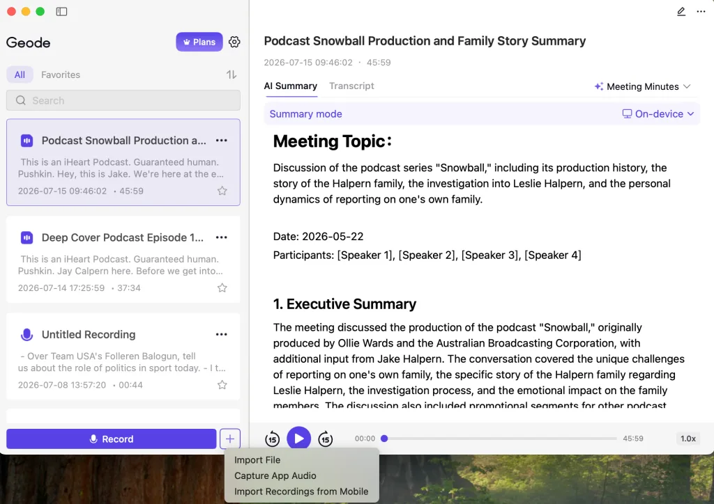Expand the Meeting Minutes template dropdown
This screenshot has width=714, height=504.
[642, 86]
